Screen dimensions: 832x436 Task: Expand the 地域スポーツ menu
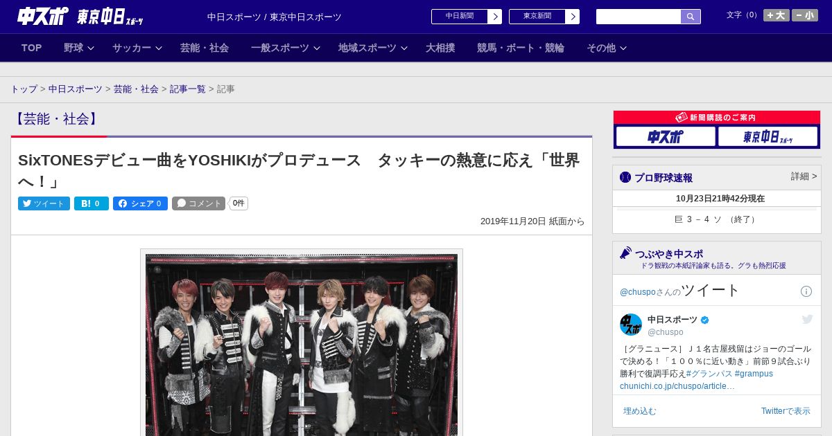373,48
